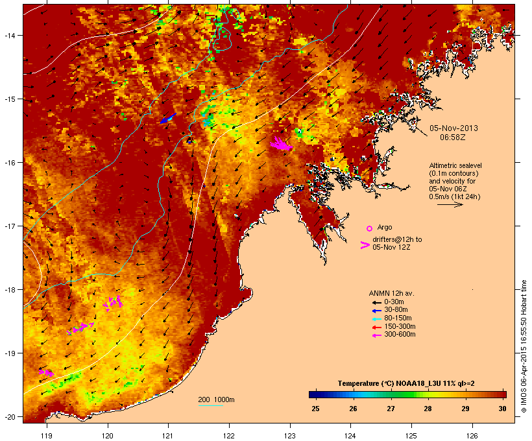The height and width of the screenshot is (441, 532).
Task: Click the '200 1000m' isobath label
Action: pos(216,399)
